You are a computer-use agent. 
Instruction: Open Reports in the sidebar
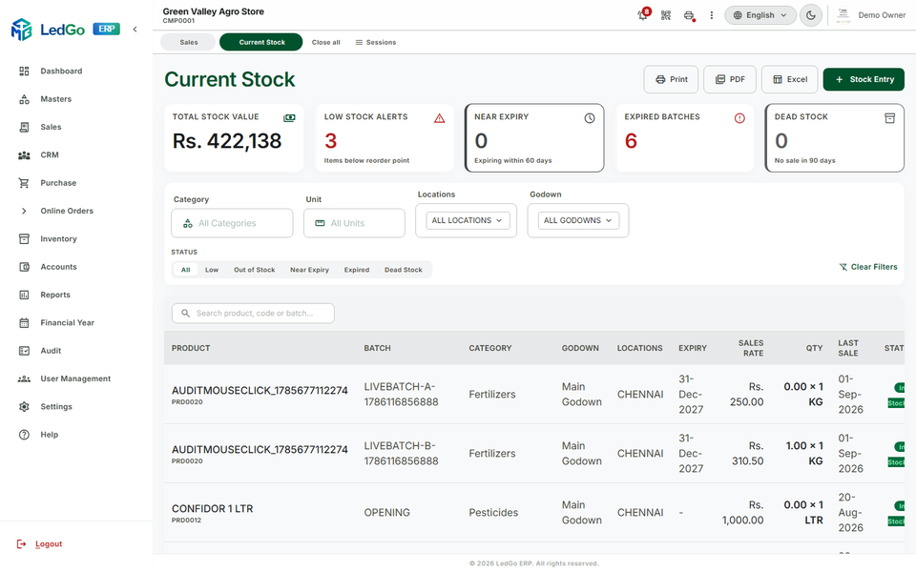pyautogui.click(x=55, y=295)
